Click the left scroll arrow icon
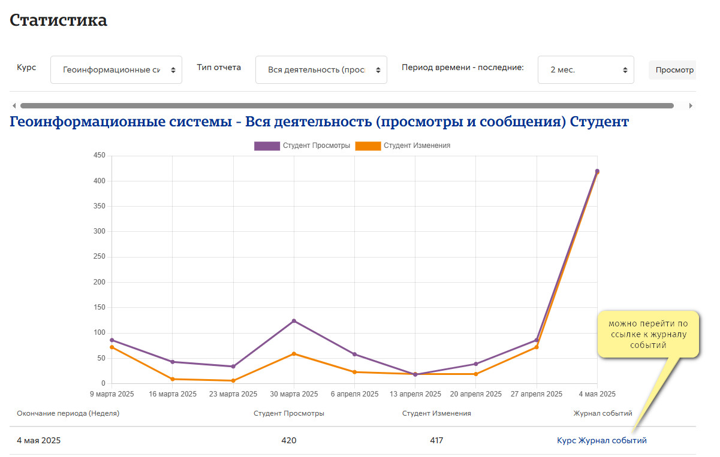The width and height of the screenshot is (720, 457). [14, 105]
